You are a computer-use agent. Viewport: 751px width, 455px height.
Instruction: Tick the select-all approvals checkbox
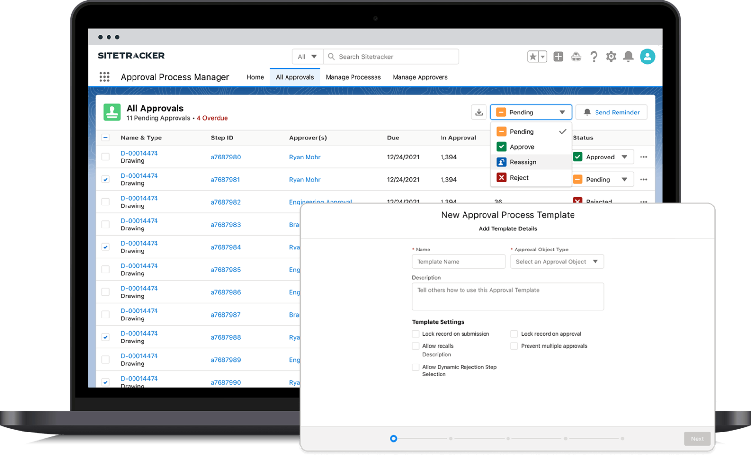click(105, 137)
